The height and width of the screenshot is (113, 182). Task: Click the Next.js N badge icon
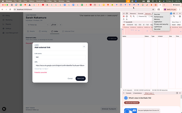(4, 109)
